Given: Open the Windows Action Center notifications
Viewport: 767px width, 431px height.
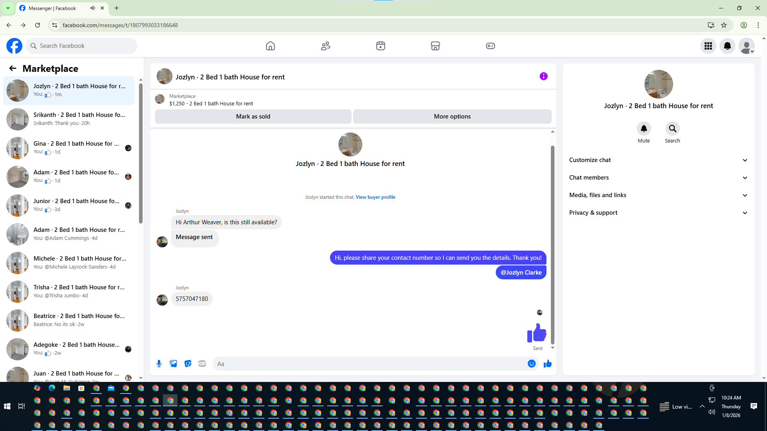Looking at the screenshot, I should 754,406.
